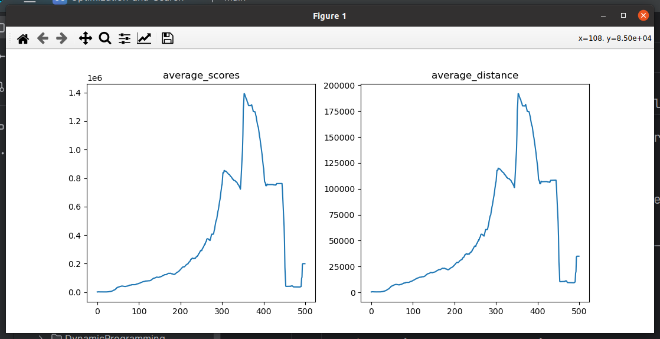The image size is (660, 339).
Task: Go back to previous view arrow
Action: [43, 39]
